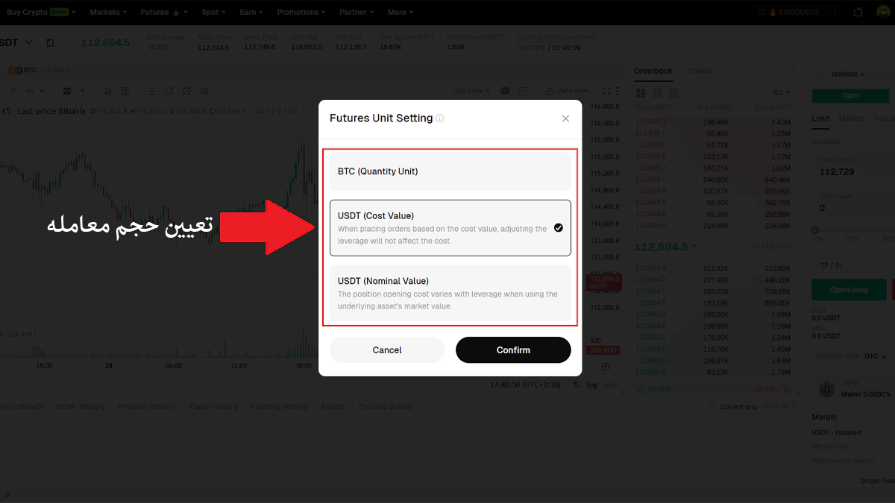Close the Futures Unit Setting dialog
Image resolution: width=895 pixels, height=503 pixels.
[x=565, y=118]
